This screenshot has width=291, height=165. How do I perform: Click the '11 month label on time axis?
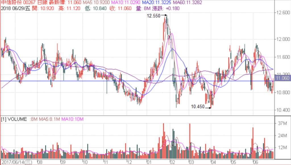106,162
